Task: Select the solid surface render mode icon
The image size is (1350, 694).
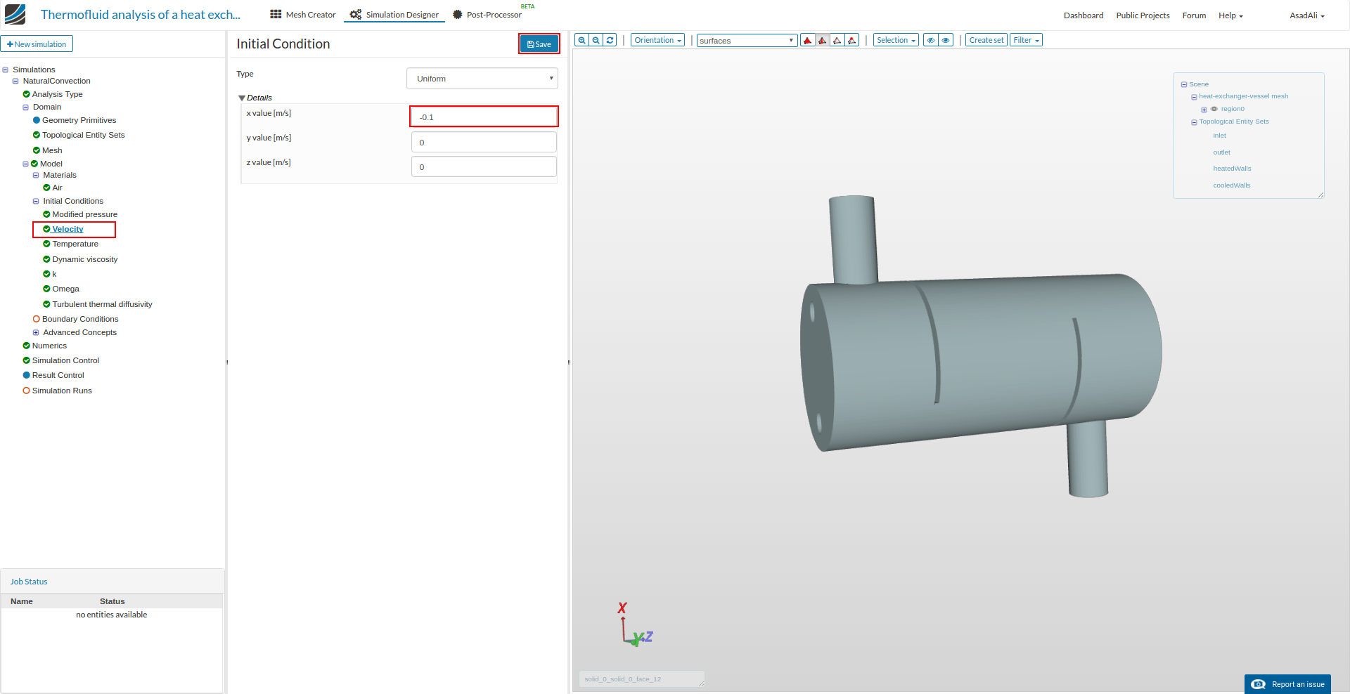Action: [x=808, y=40]
